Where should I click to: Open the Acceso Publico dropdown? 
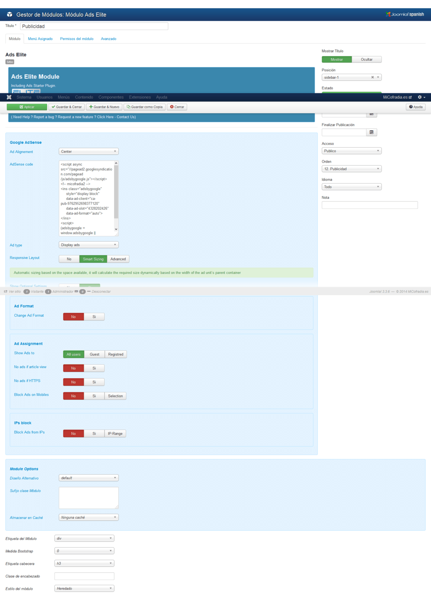(x=351, y=151)
